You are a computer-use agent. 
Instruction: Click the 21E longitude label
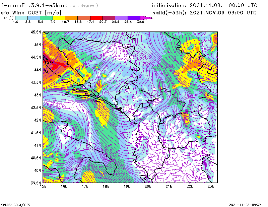(169, 186)
